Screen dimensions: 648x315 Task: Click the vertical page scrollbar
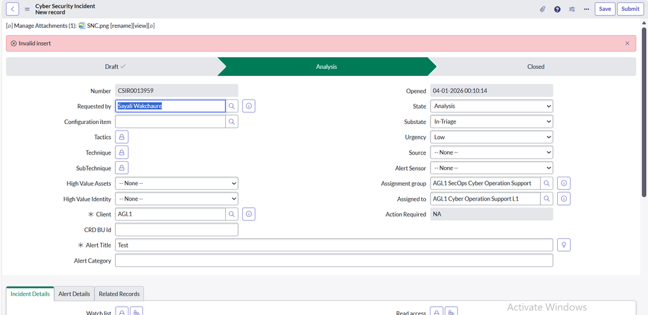click(644, 112)
